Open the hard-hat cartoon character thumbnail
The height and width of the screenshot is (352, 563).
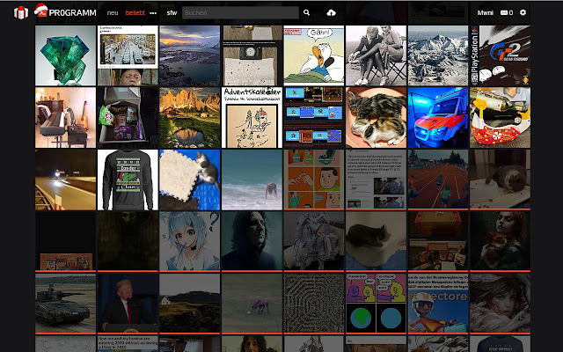pos(438,304)
